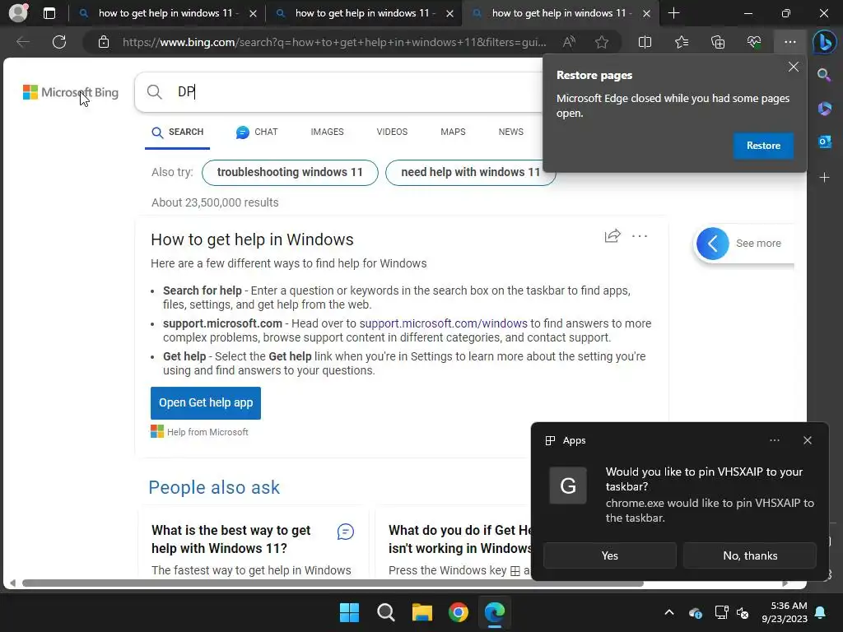843x632 pixels.
Task: Open the Apps notification options ellipsis
Action: (774, 440)
